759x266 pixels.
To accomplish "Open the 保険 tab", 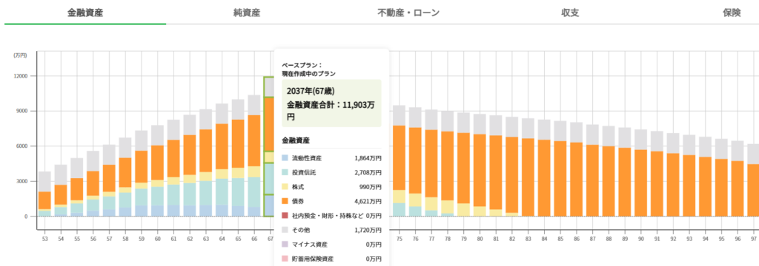I will click(x=732, y=13).
